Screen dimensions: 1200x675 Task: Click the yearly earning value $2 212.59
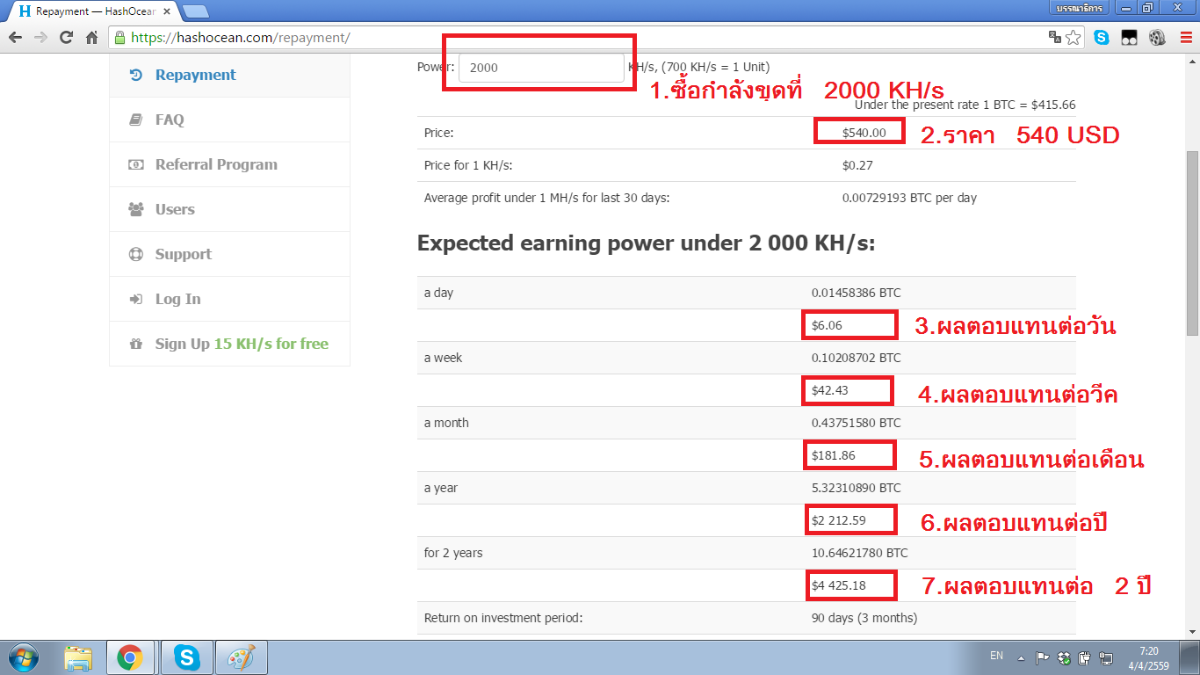(838, 520)
